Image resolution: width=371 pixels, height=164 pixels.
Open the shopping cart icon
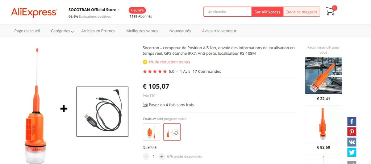click(x=331, y=11)
